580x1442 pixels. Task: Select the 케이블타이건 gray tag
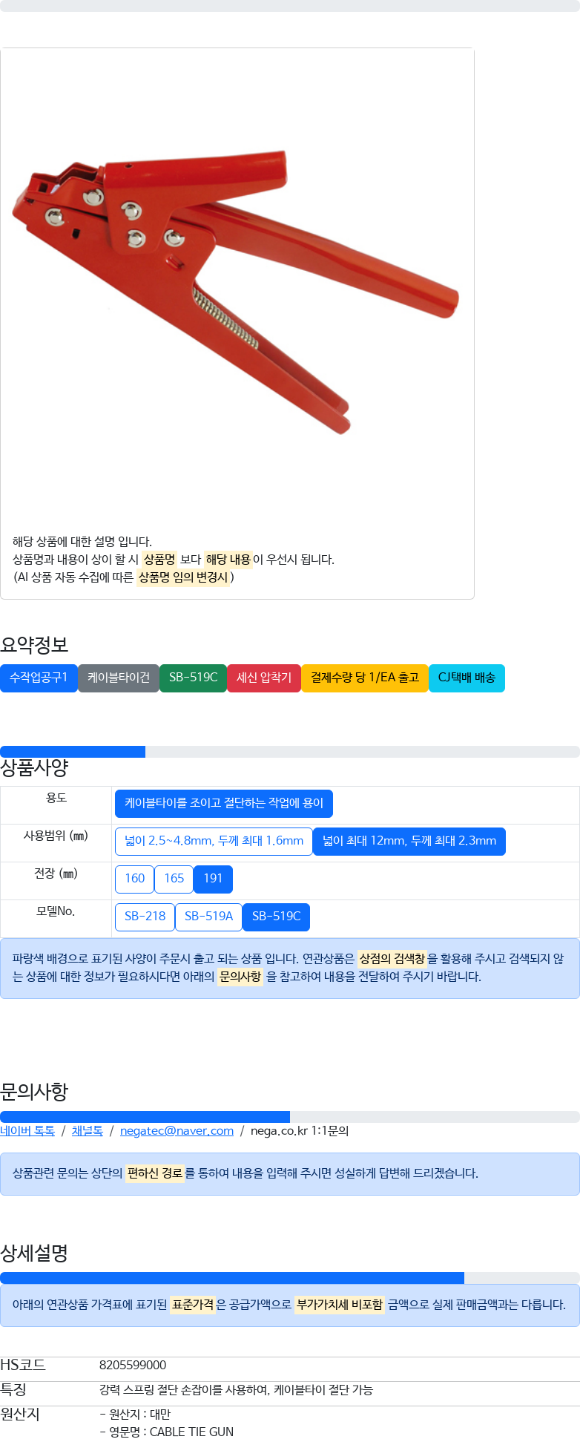click(x=119, y=678)
